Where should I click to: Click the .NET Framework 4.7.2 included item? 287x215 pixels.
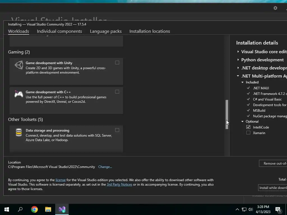270,94
